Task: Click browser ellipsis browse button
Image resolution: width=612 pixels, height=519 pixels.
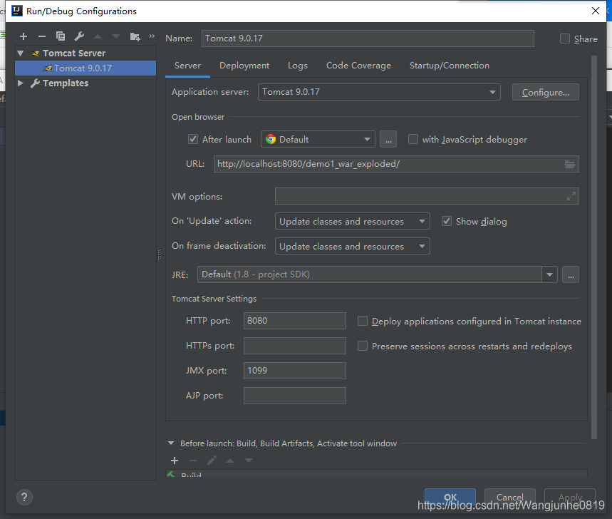Action: (388, 140)
